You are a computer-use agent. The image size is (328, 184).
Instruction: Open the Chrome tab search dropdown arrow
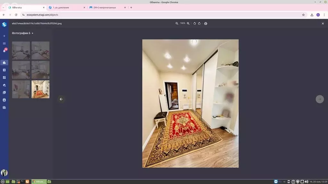point(3,7)
